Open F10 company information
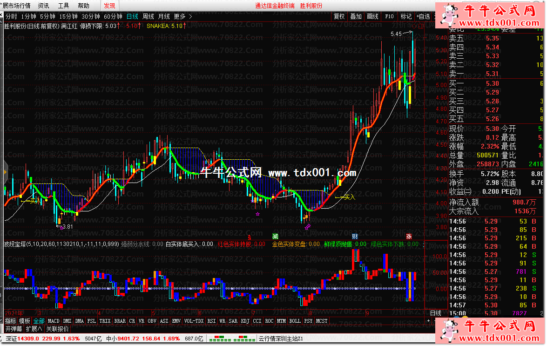The width and height of the screenshot is (547, 346). click(x=389, y=16)
